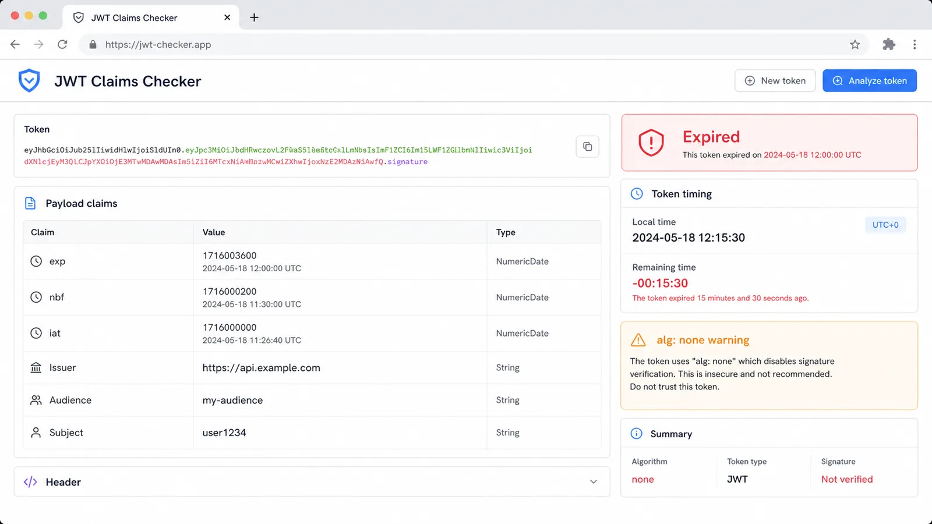Click the 2024-05-18 11:30:00 UTC nbf date
Screen dimensions: 932x524
pos(252,305)
